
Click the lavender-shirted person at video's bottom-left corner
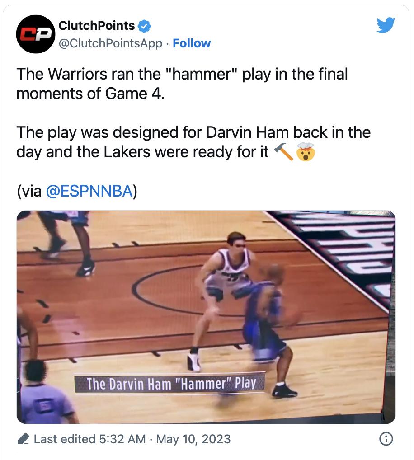(x=45, y=398)
